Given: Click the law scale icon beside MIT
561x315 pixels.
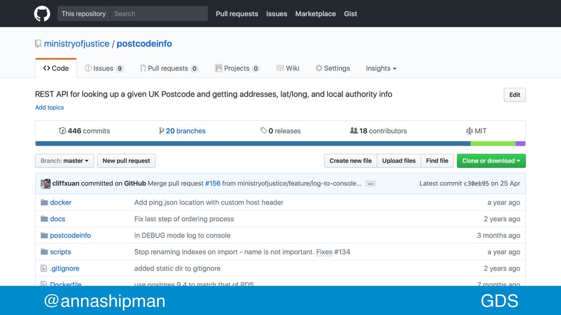Looking at the screenshot, I should [469, 131].
